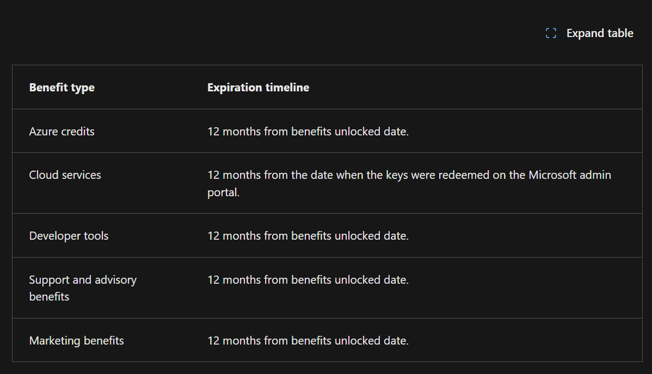Select the Developer tools cell
This screenshot has width=652, height=374.
point(69,236)
